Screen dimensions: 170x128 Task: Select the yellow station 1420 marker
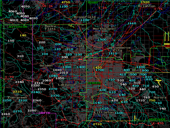[97, 67]
